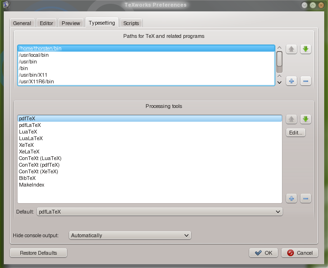Remove the selected processing tool
This screenshot has width=328, height=268.
[x=306, y=198]
